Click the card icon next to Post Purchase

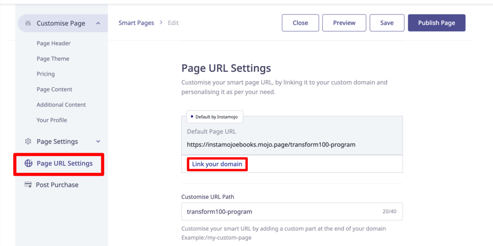[28, 184]
